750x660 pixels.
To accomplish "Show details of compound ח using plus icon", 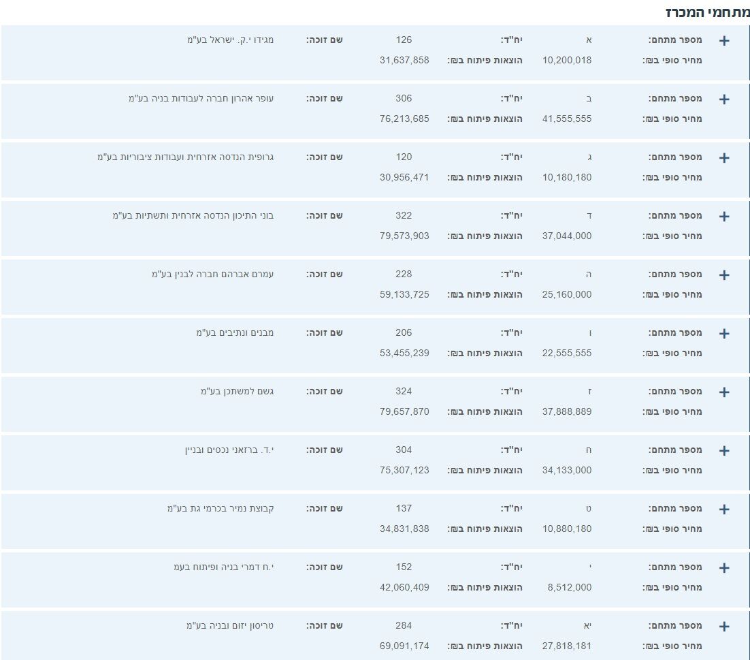I will 724,451.
